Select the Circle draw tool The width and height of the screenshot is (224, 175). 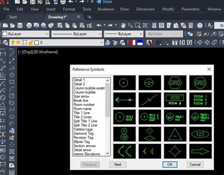pos(12,96)
